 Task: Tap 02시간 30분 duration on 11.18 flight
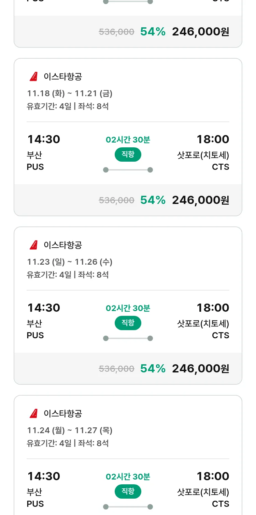(x=128, y=140)
